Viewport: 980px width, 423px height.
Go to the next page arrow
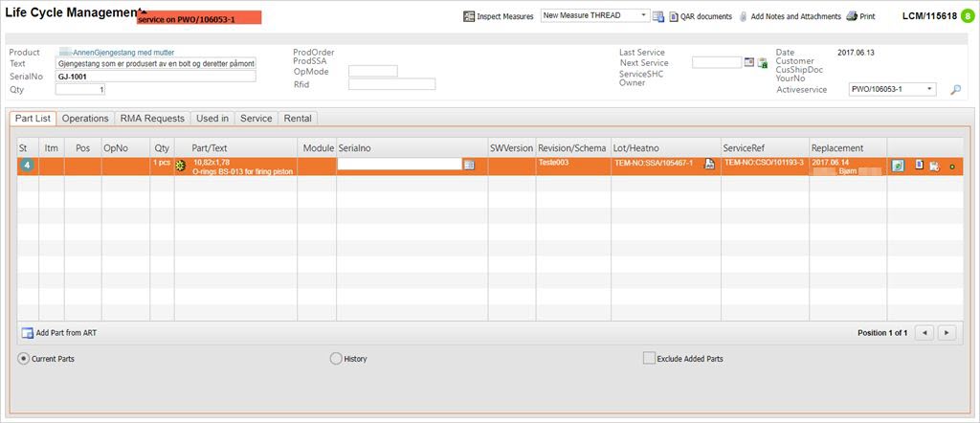(947, 332)
